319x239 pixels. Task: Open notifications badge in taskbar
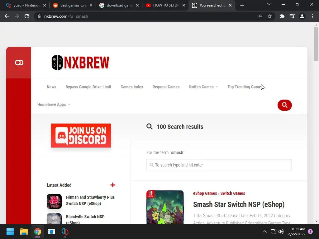310,232
